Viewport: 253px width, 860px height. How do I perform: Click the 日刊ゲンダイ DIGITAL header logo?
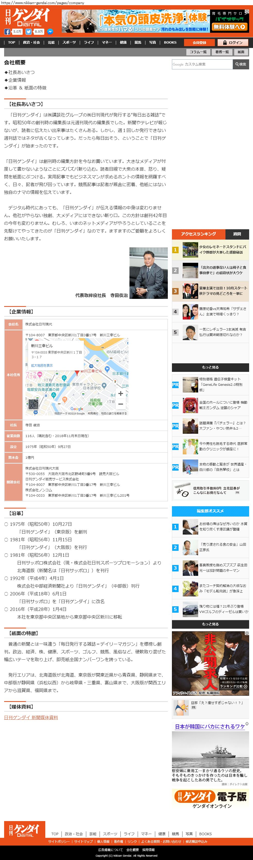pos(27,17)
